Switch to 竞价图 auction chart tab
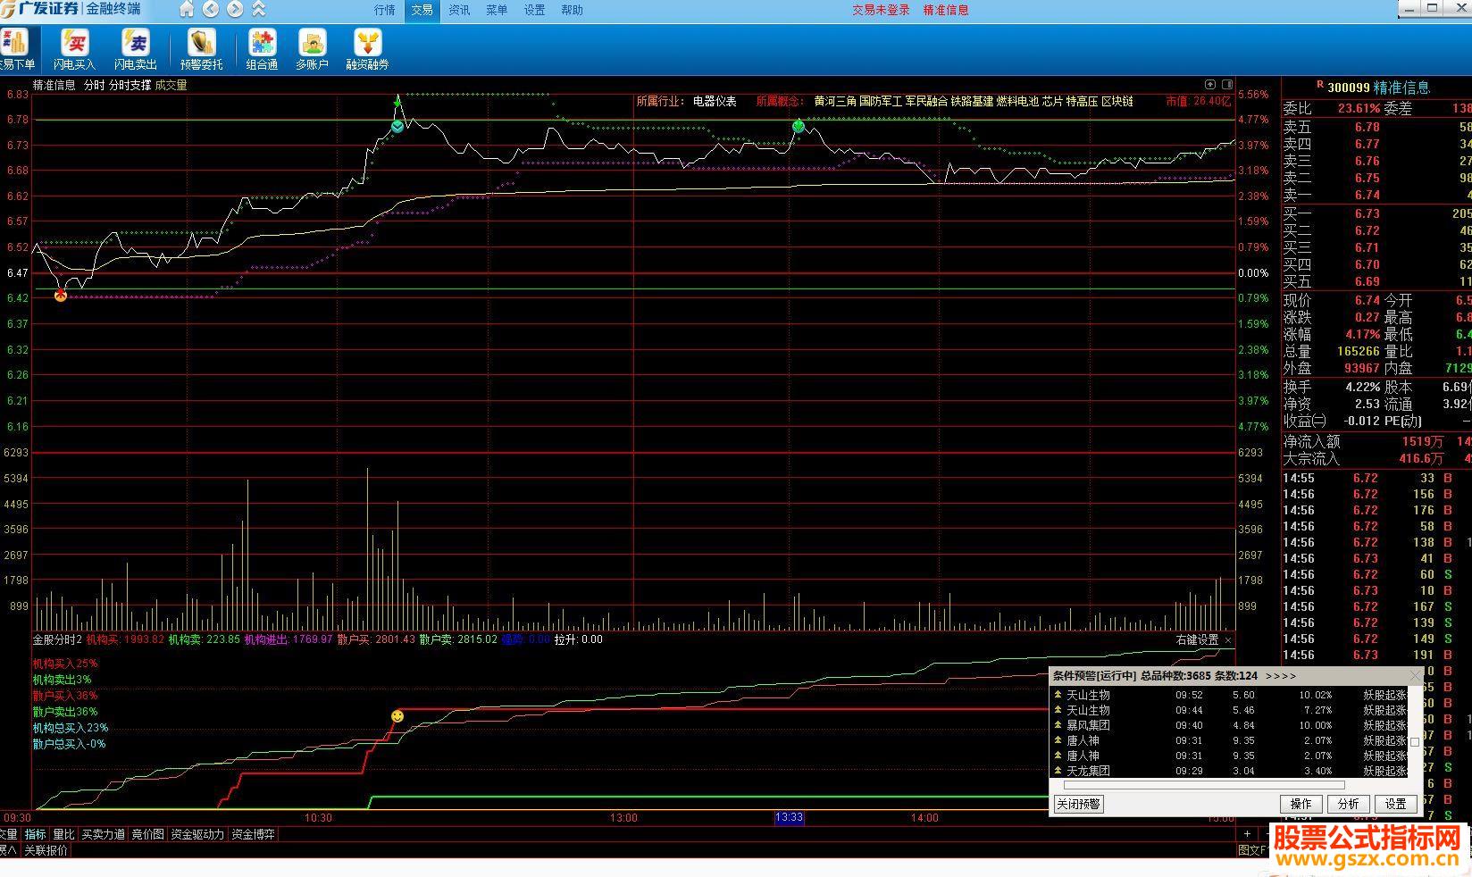1472x877 pixels. tap(148, 834)
